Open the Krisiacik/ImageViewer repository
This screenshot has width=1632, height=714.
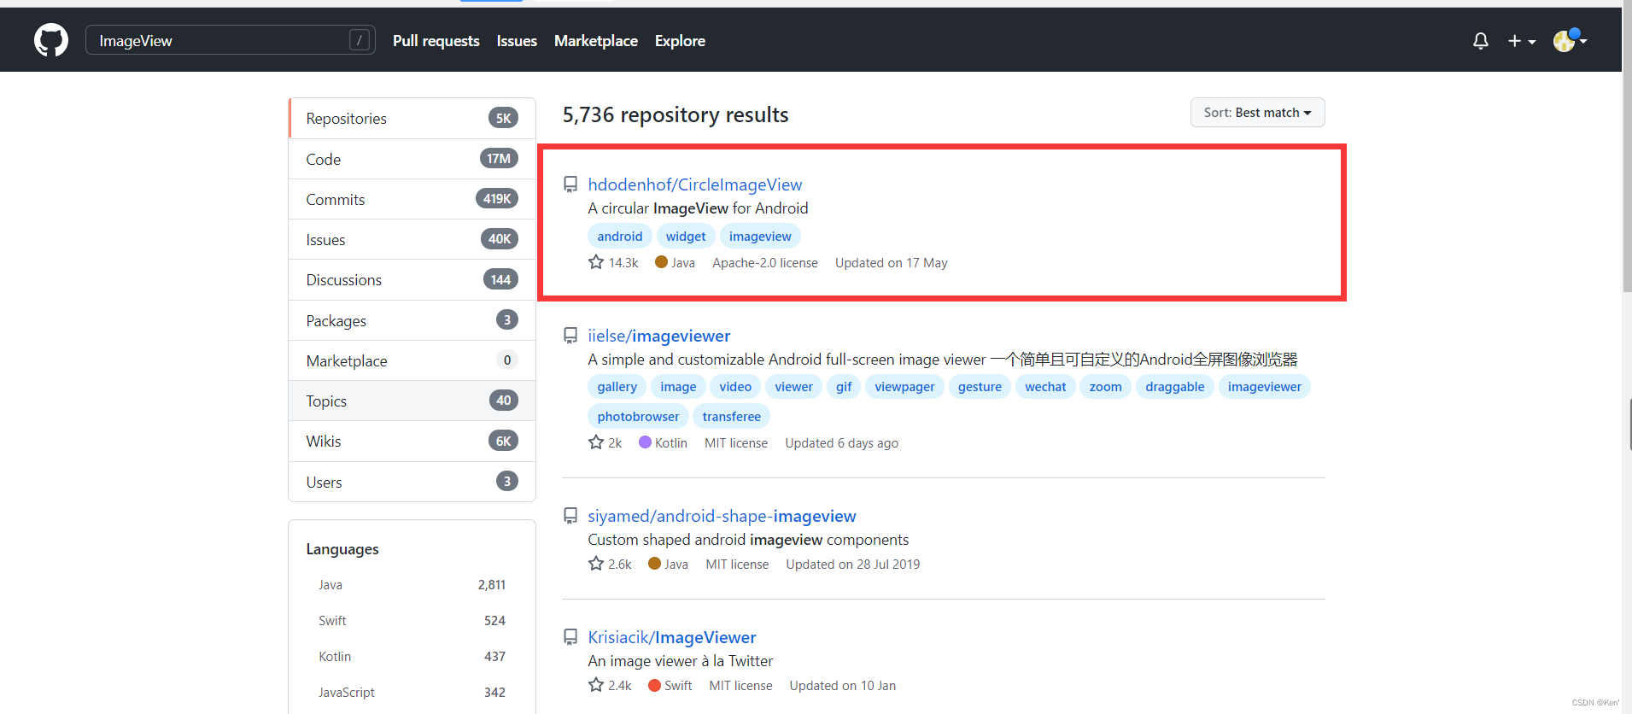pos(671,637)
